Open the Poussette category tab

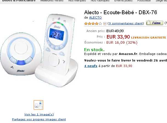coord(144,1)
